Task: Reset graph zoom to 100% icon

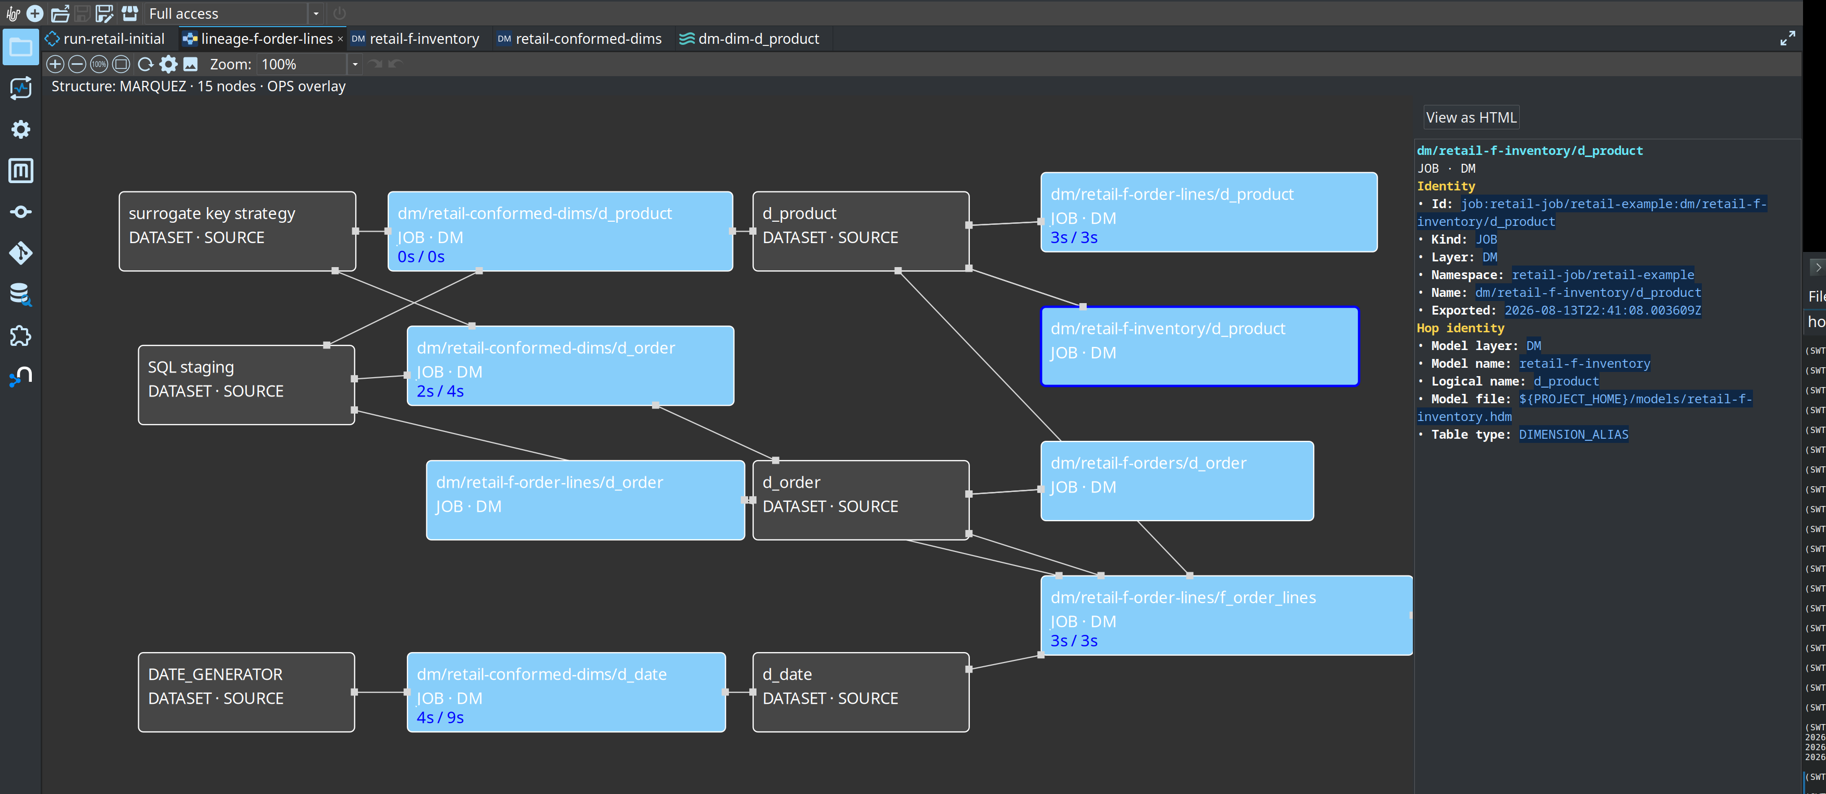Action: click(x=99, y=65)
